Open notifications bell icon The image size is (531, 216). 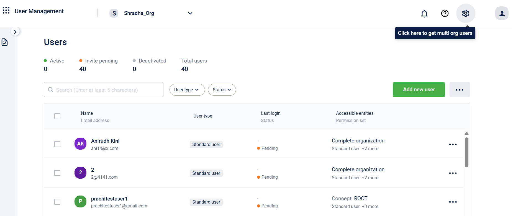click(x=424, y=13)
